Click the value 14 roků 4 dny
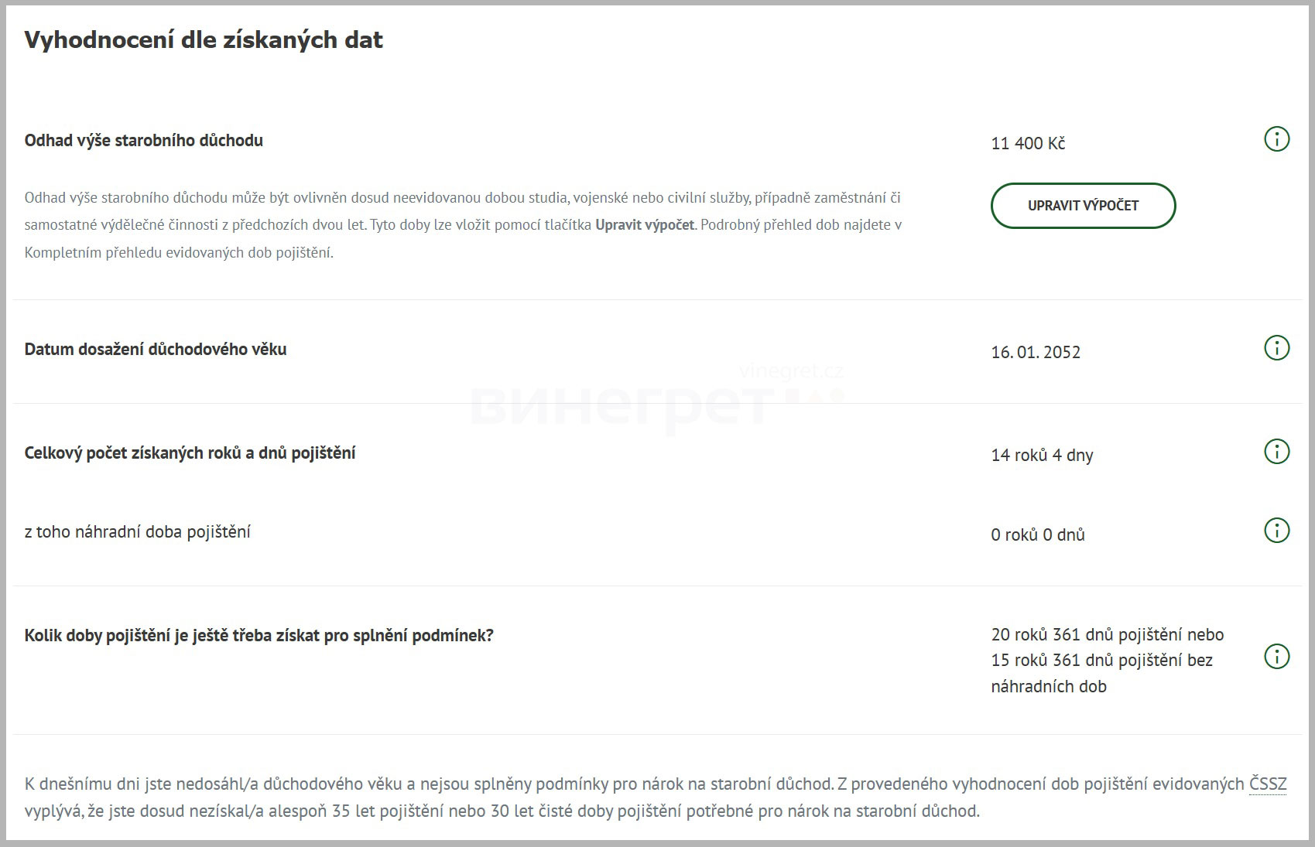The image size is (1315, 847). pyautogui.click(x=1041, y=456)
